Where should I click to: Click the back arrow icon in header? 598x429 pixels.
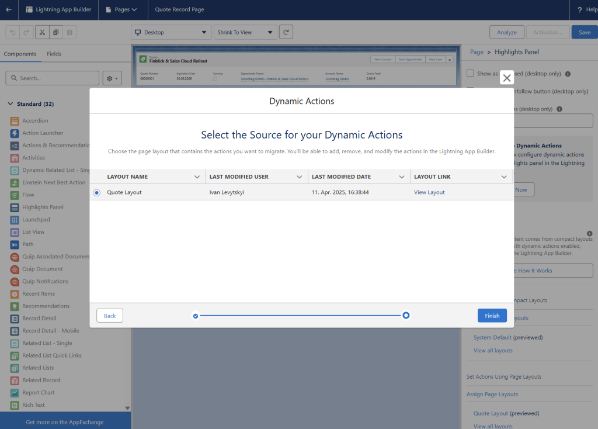pyautogui.click(x=8, y=9)
